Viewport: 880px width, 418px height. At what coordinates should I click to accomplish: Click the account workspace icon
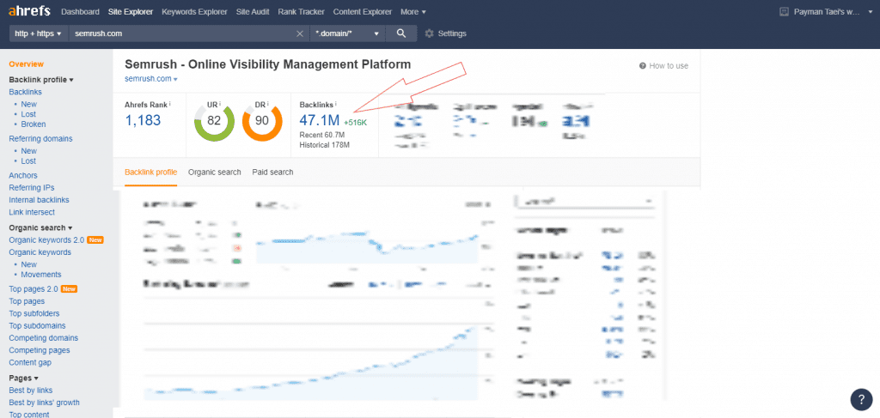point(785,12)
